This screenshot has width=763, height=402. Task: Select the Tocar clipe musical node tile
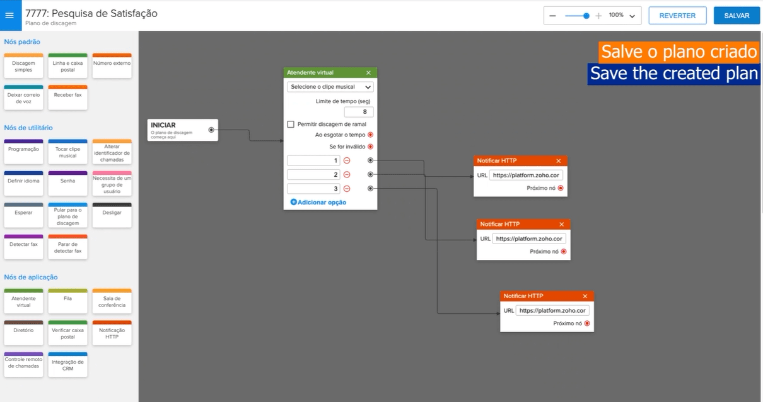pyautogui.click(x=67, y=152)
